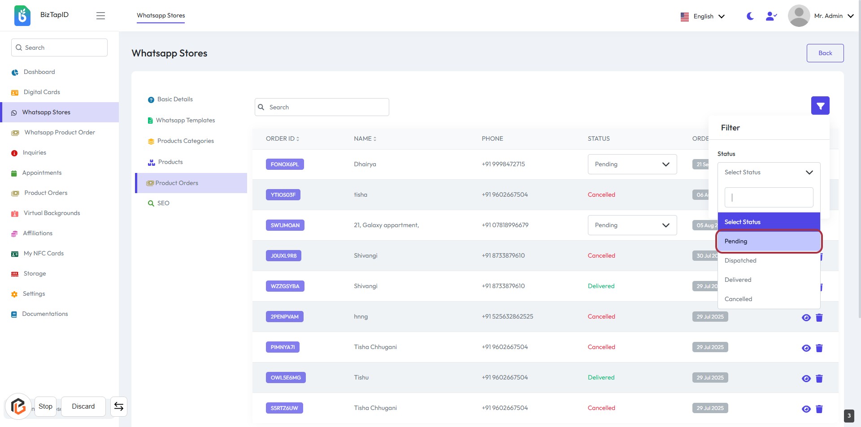Click the orders search input field
This screenshot has width=861, height=427.
click(322, 107)
